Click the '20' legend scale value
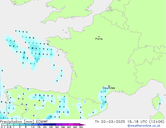 coord(45,127)
